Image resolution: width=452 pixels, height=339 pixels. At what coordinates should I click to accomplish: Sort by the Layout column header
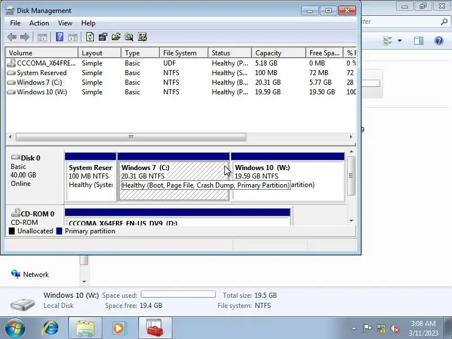(x=100, y=53)
